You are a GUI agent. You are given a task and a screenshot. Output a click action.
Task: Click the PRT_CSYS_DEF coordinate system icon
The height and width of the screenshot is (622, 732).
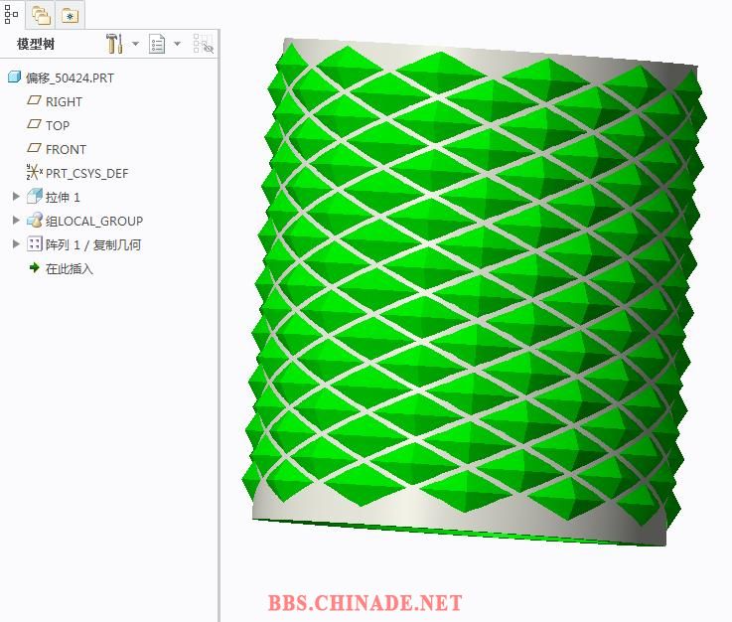[x=34, y=172]
